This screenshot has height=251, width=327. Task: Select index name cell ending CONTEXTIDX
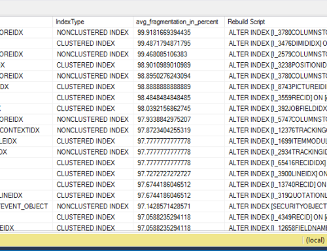click(x=26, y=130)
